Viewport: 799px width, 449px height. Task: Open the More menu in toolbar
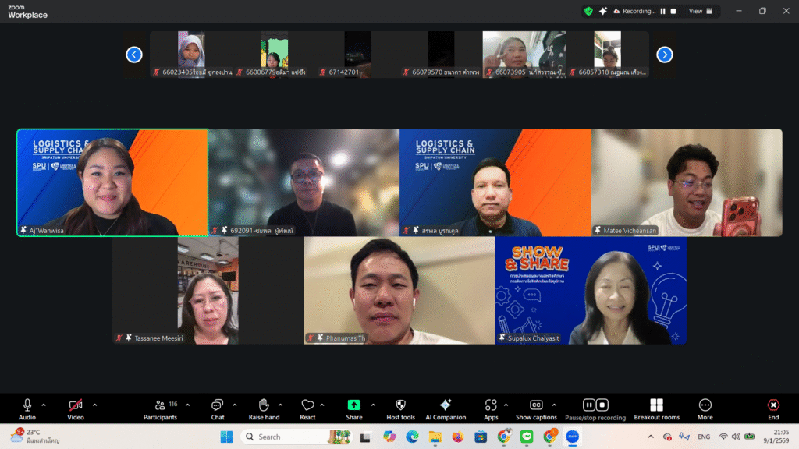[705, 405]
